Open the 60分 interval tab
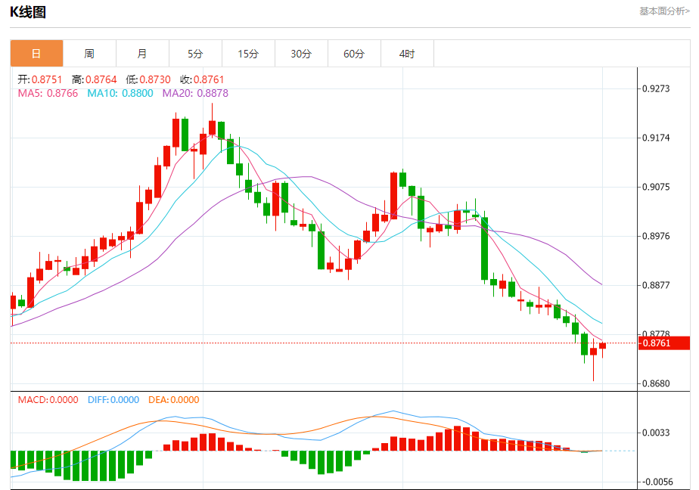The height and width of the screenshot is (490, 699). pos(354,54)
